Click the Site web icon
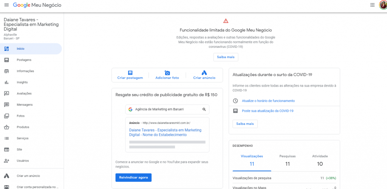The width and height of the screenshot is (387, 189). pyautogui.click(x=7, y=149)
